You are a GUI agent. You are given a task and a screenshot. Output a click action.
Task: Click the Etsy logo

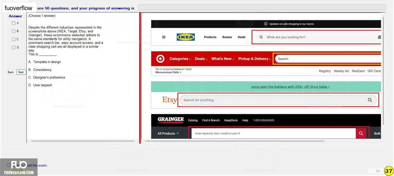170,99
